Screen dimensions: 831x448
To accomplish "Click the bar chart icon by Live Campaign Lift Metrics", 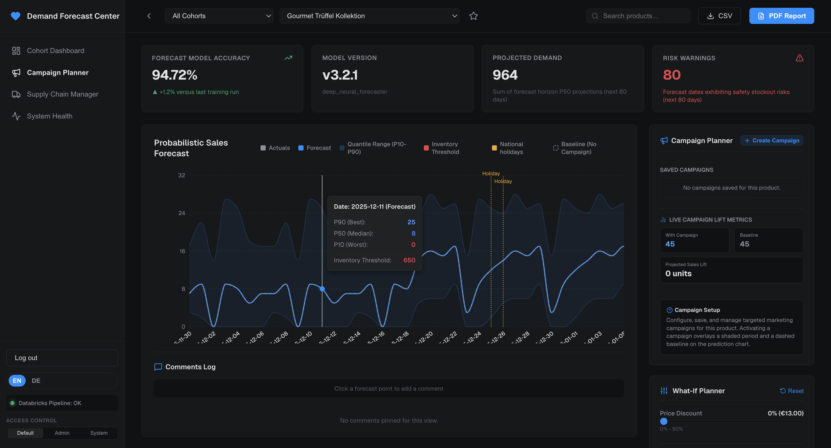I will click(x=663, y=219).
